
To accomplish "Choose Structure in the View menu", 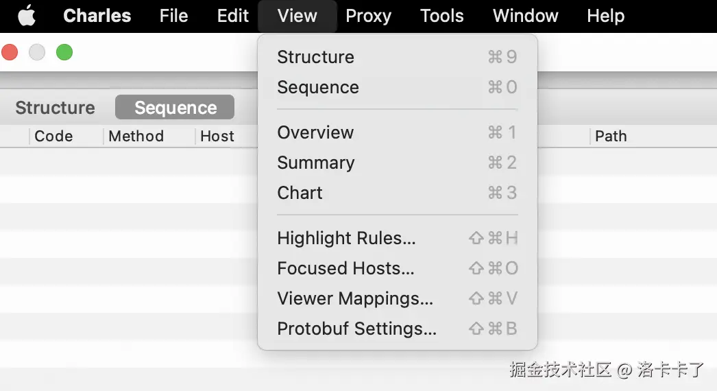I will 398,57.
